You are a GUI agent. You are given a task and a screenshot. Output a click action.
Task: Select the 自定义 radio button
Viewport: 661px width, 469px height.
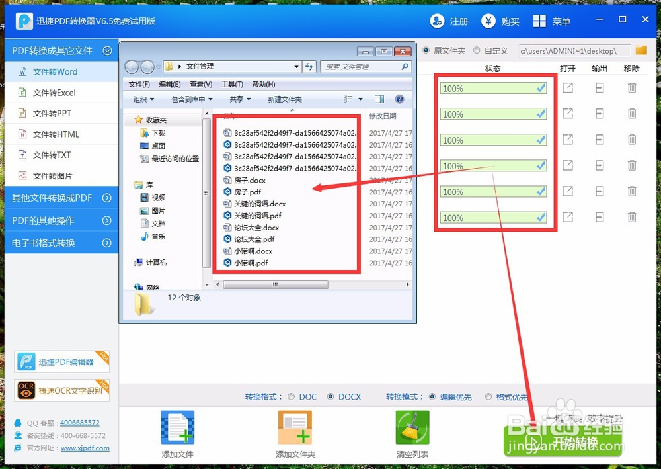(477, 50)
